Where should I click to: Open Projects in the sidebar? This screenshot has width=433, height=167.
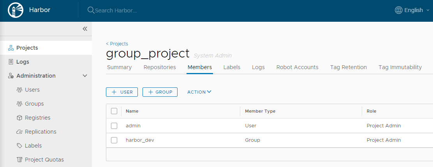click(x=27, y=48)
